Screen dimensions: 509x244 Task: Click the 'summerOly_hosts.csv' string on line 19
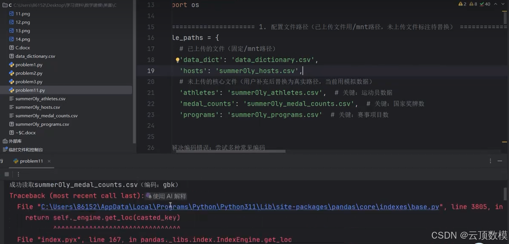(x=257, y=71)
